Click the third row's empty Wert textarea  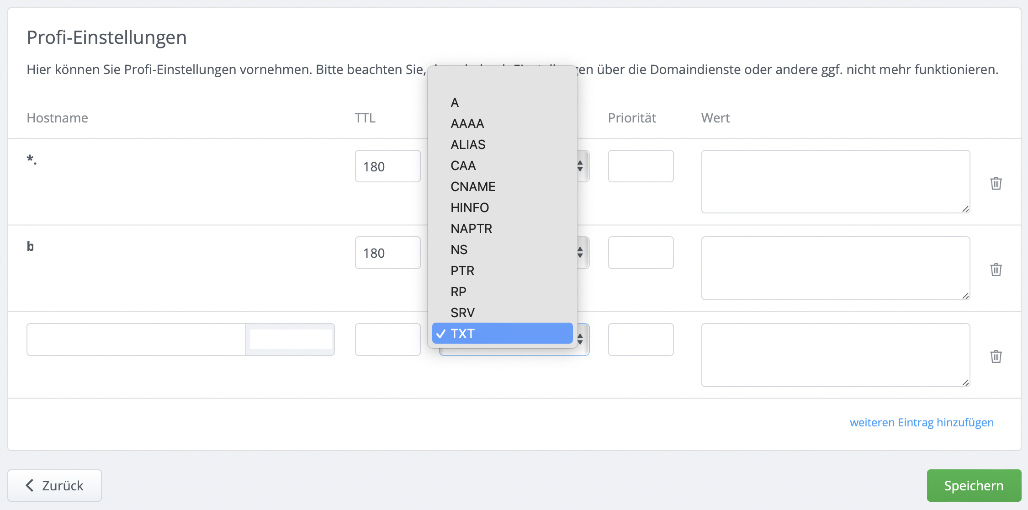click(x=835, y=355)
